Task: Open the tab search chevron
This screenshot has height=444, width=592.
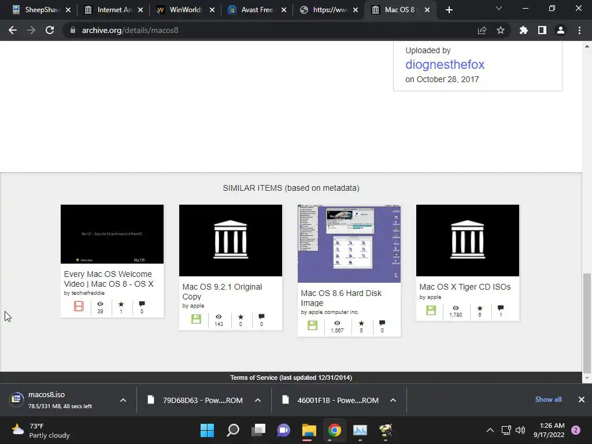Action: coord(499,8)
